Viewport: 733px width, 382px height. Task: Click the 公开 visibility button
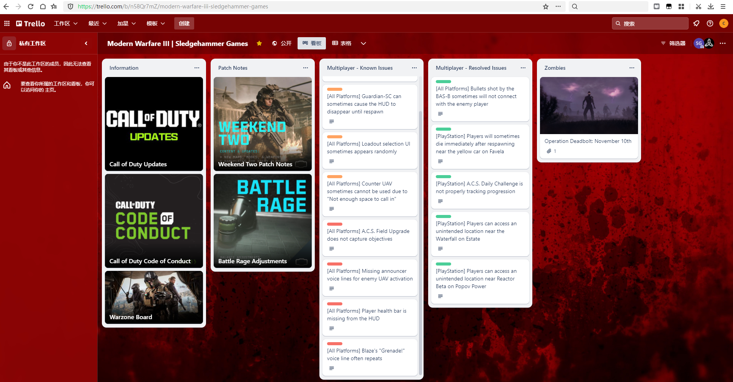click(282, 43)
